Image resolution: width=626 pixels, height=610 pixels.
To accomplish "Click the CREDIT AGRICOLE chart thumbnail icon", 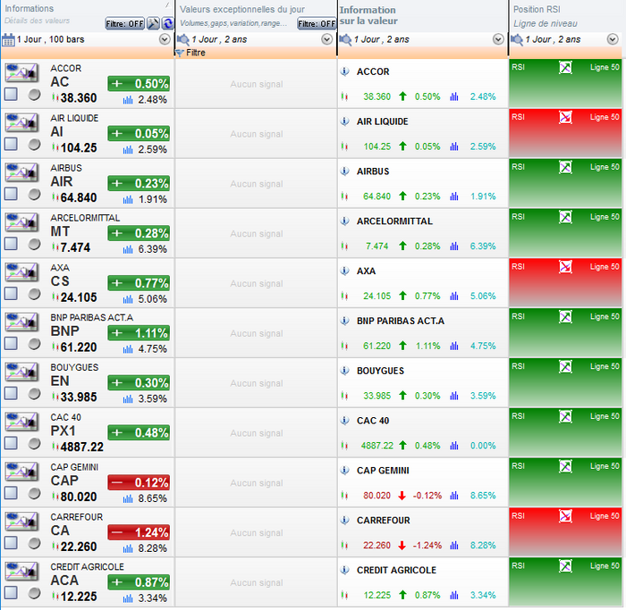I will click(21, 571).
